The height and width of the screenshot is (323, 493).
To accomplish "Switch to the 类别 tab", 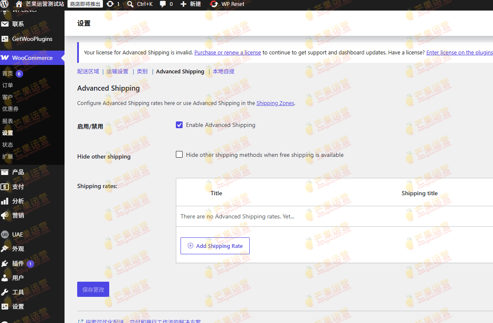I will tap(142, 71).
